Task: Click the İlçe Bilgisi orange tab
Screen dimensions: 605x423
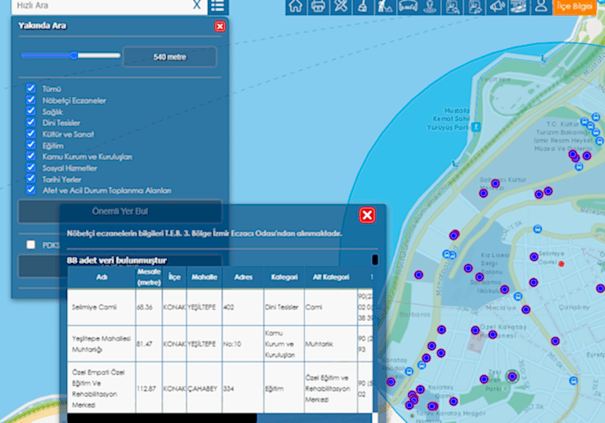Action: point(574,6)
